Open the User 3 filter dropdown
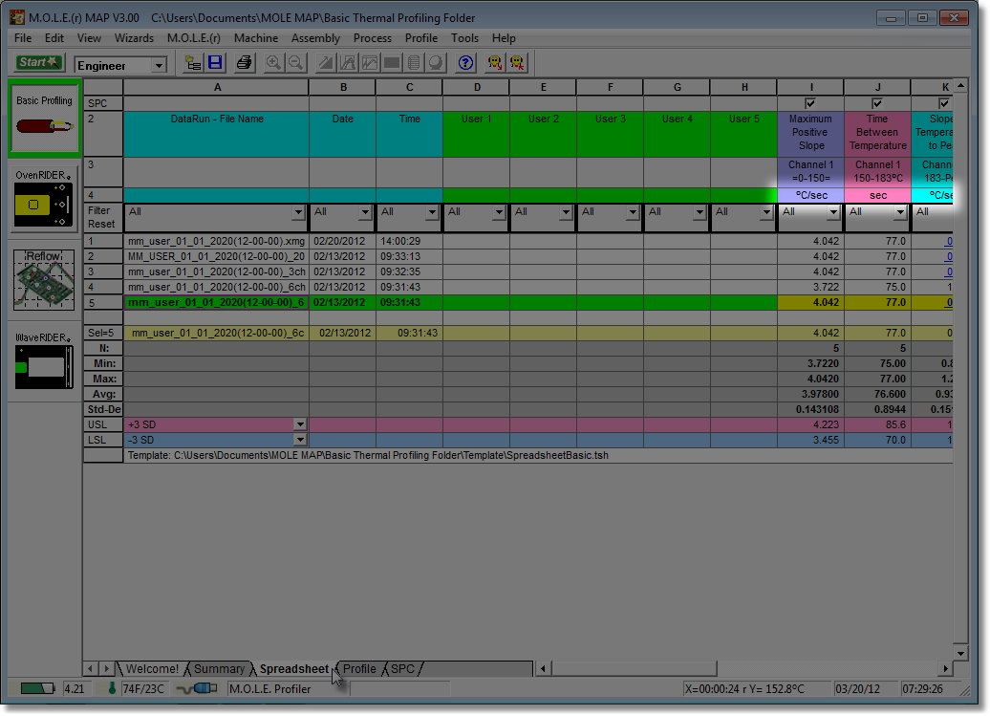The width and height of the screenshot is (990, 716). coord(634,212)
